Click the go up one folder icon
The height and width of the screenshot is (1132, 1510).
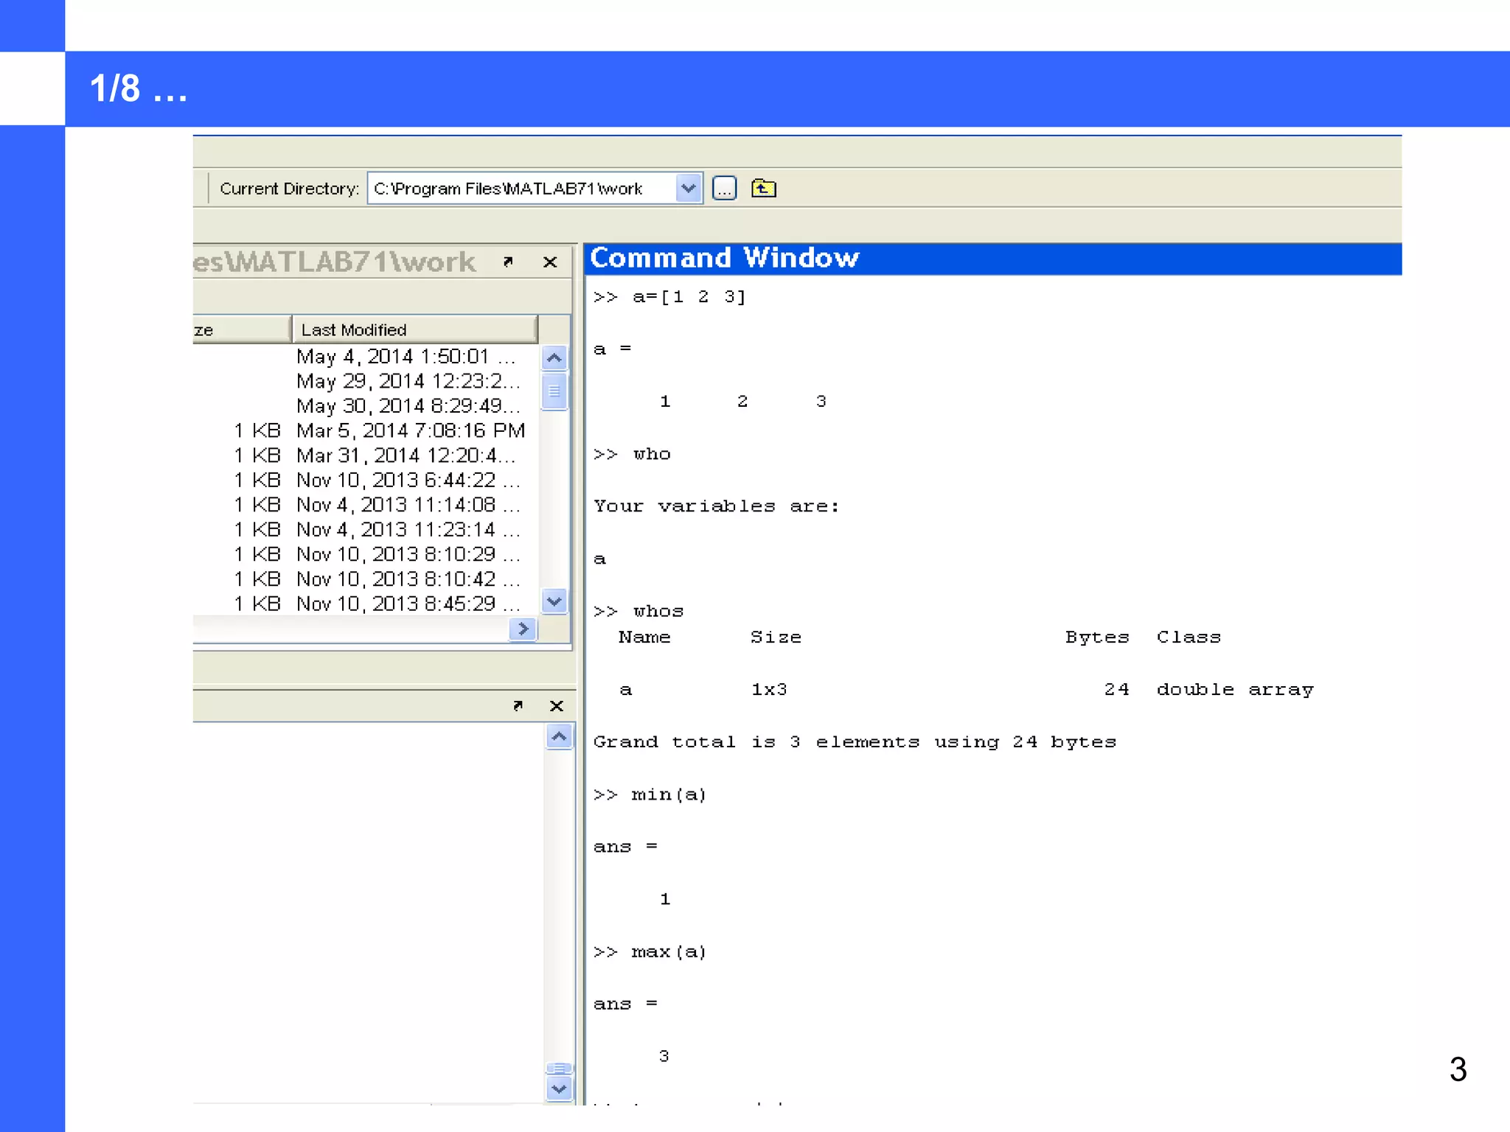763,189
